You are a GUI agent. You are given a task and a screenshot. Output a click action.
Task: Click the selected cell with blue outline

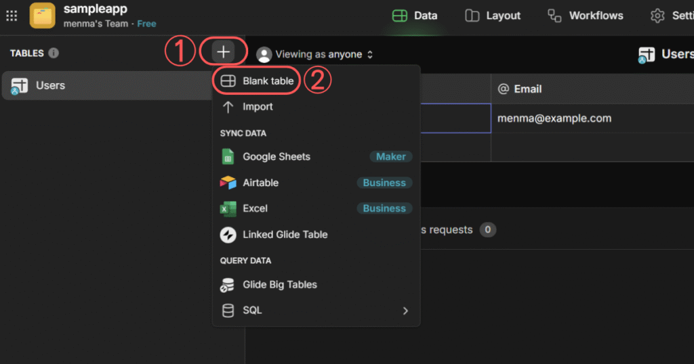click(x=455, y=118)
